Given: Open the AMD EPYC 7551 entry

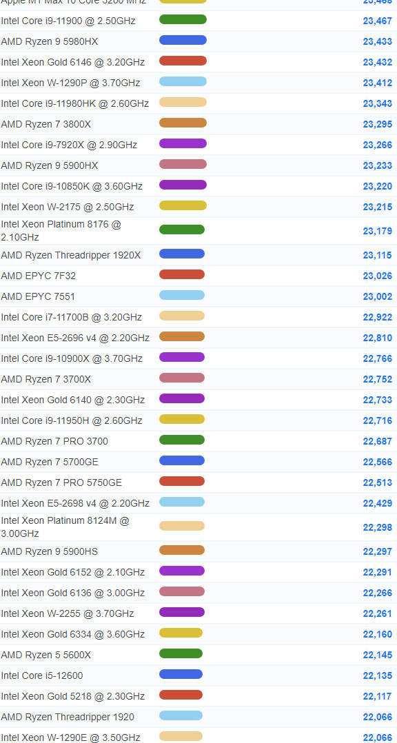Looking at the screenshot, I should (38, 296).
